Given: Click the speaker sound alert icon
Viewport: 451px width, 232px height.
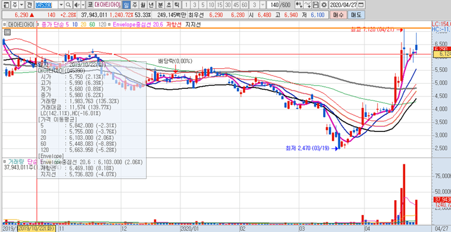Looking at the screenshot, I should click(77, 5).
